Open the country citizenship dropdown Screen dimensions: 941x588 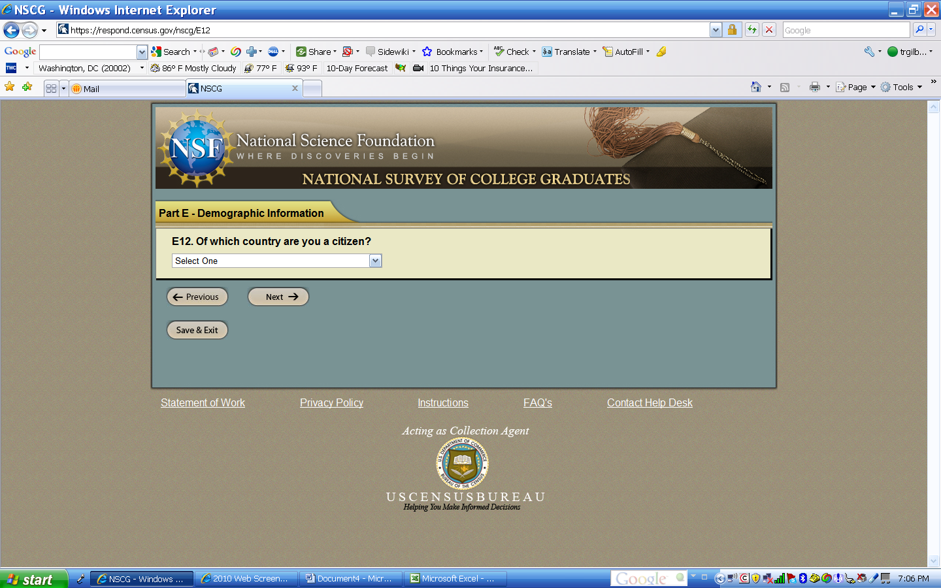374,261
